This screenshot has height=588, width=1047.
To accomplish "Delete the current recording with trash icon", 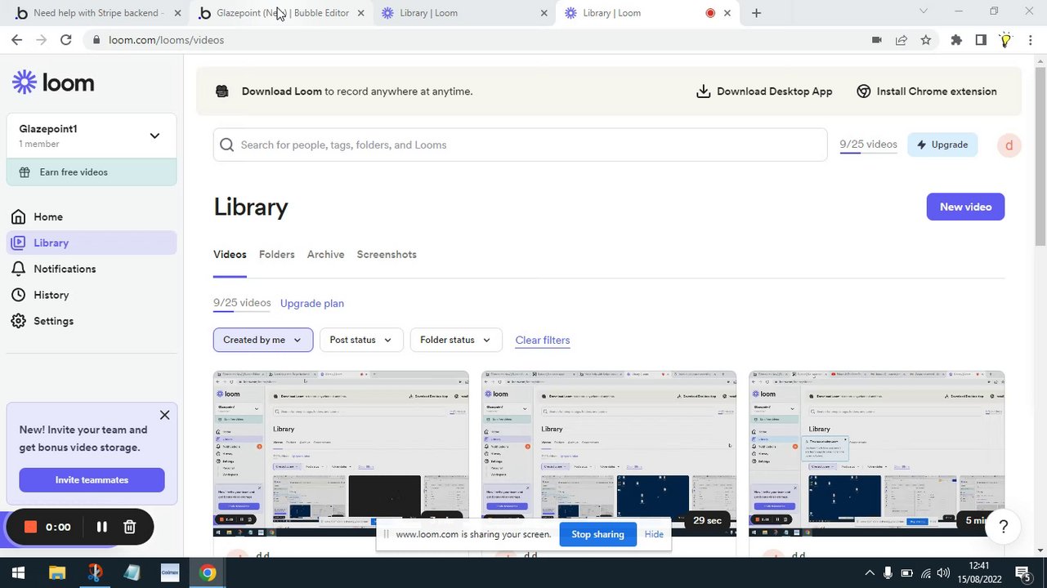I will pos(129,527).
